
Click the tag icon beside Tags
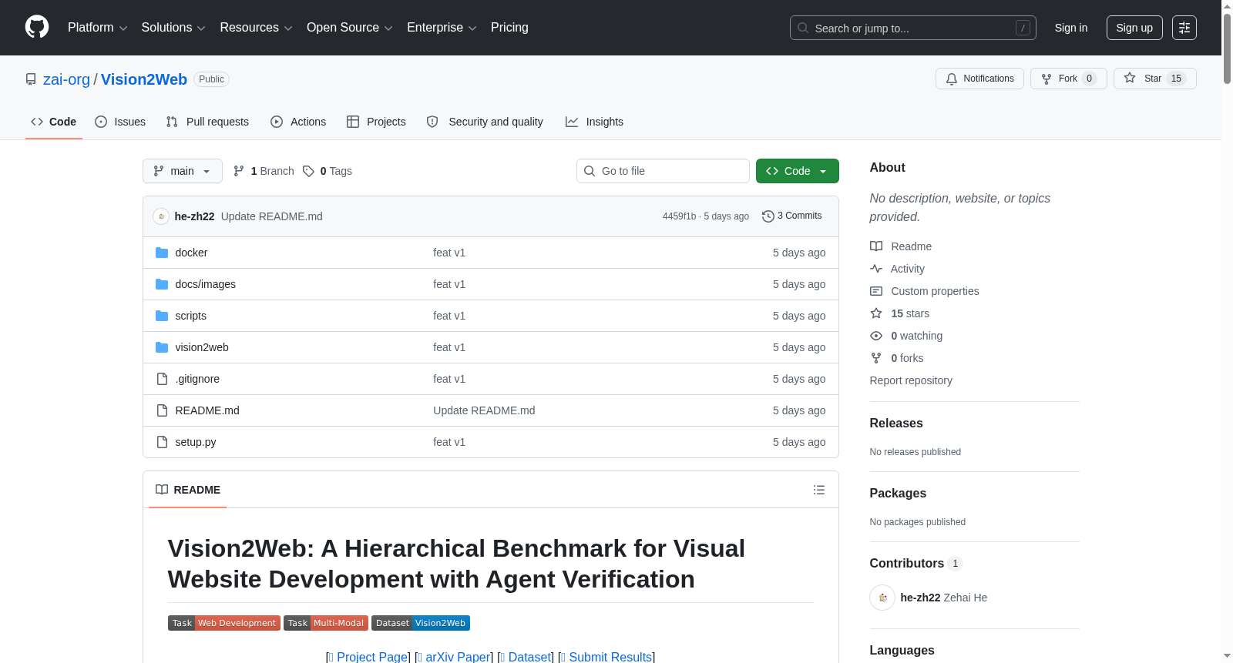coord(308,171)
